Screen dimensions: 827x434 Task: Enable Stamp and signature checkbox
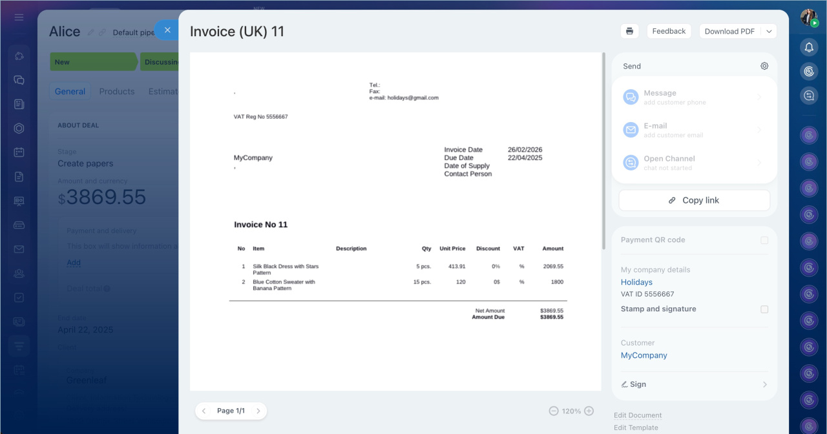coord(764,309)
